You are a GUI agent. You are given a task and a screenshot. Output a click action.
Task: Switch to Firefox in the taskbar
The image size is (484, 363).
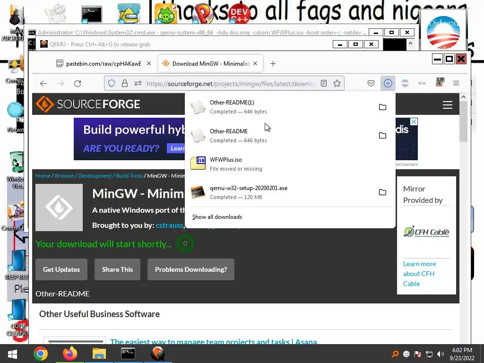pyautogui.click(x=70, y=354)
